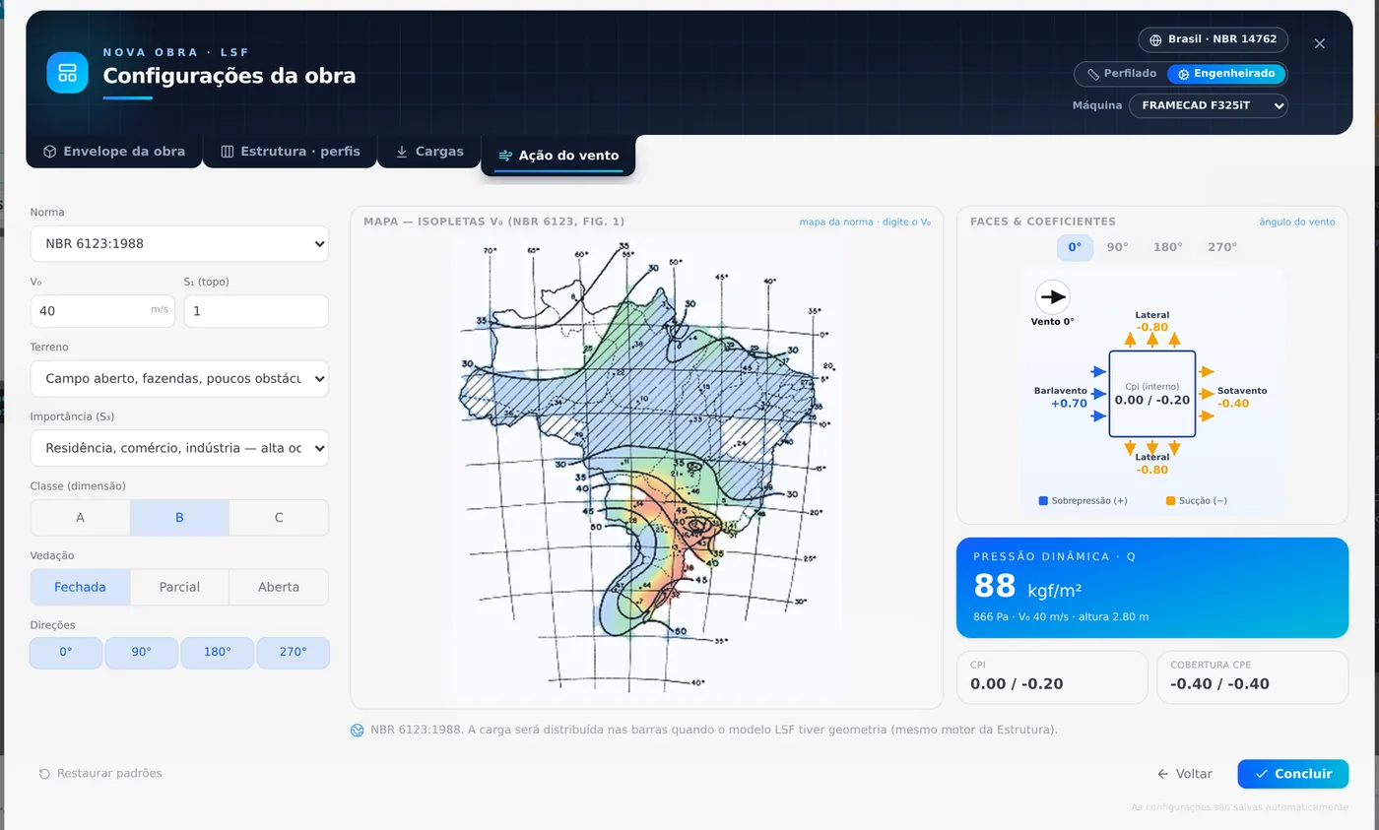This screenshot has height=830, width=1379.
Task: Click the wind icon on Ação do vento tab
Action: (505, 156)
